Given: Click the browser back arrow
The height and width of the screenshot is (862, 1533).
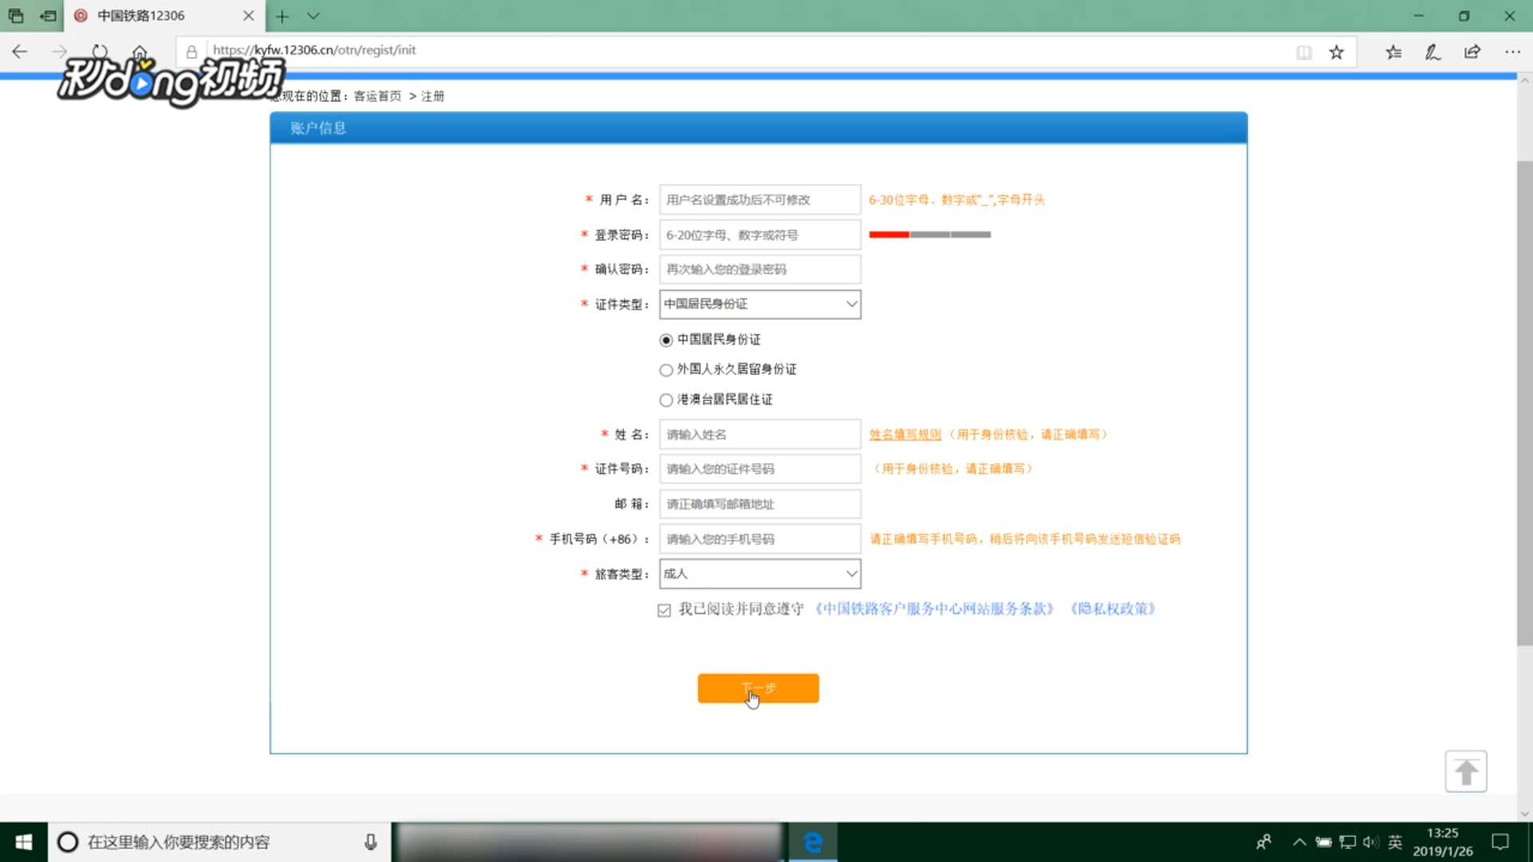Looking at the screenshot, I should [20, 53].
